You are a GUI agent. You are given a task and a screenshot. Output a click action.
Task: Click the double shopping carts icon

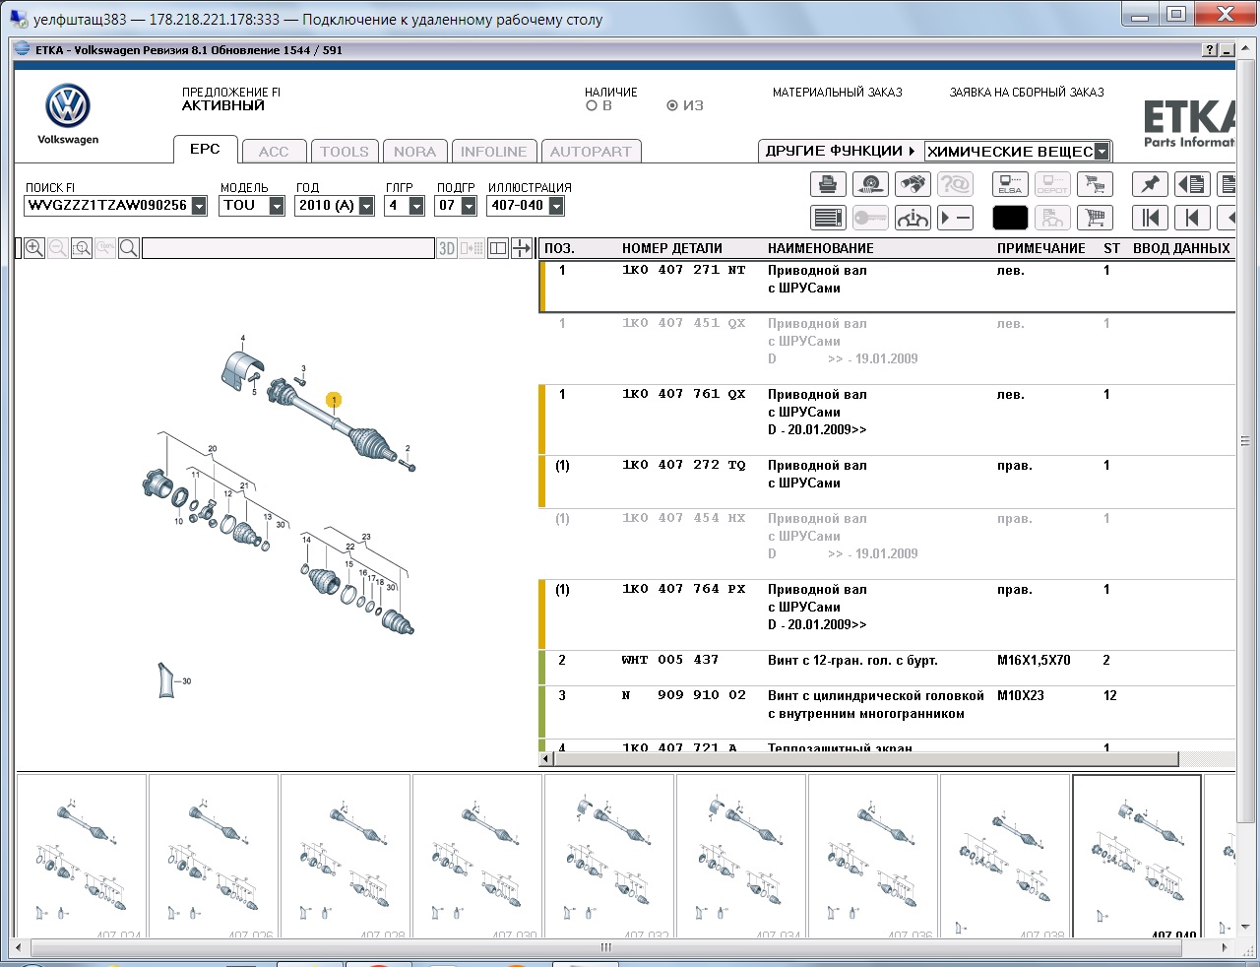pos(1095,184)
